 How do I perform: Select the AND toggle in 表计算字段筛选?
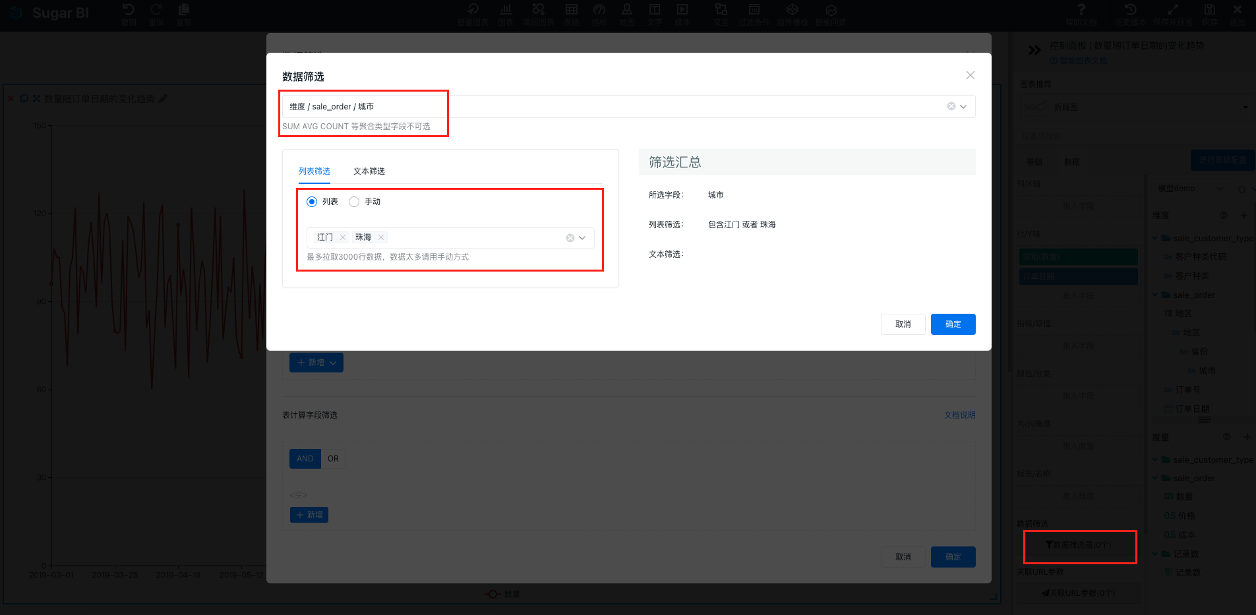click(305, 459)
